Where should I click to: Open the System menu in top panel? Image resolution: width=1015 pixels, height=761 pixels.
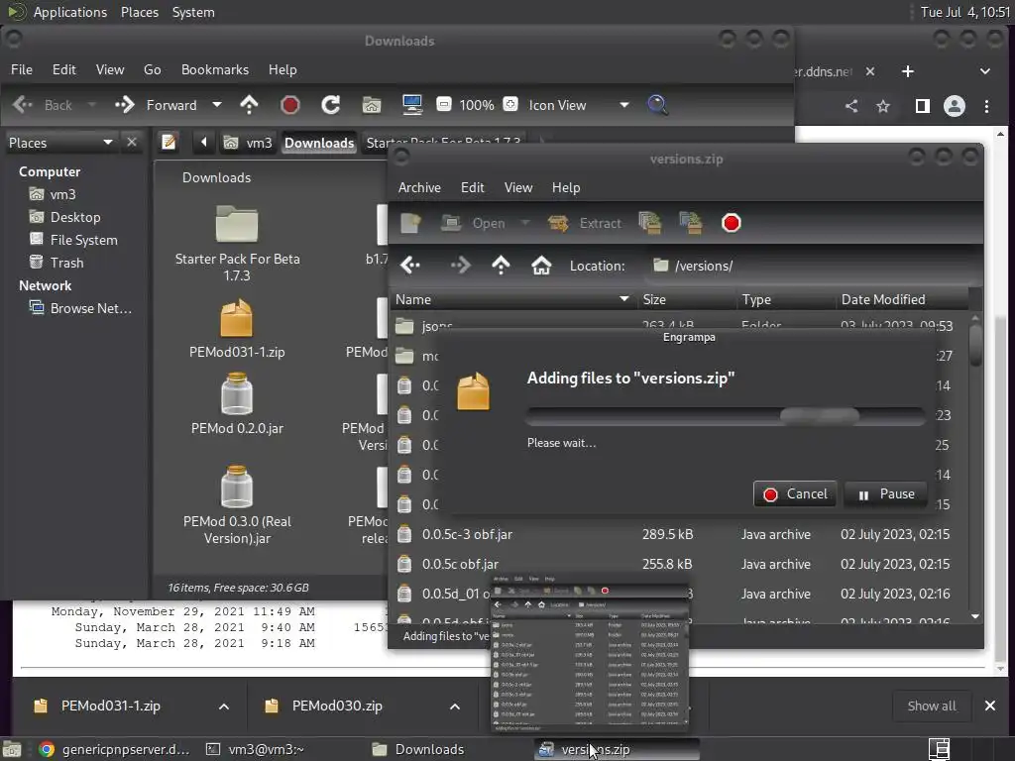point(193,12)
